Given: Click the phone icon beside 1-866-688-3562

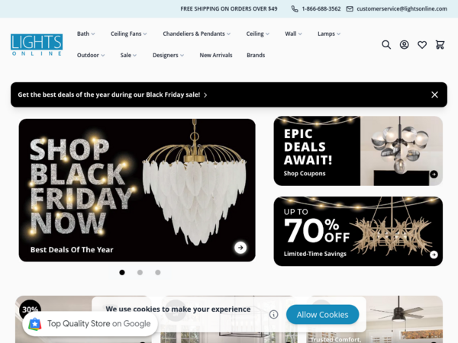Looking at the screenshot, I should (295, 9).
